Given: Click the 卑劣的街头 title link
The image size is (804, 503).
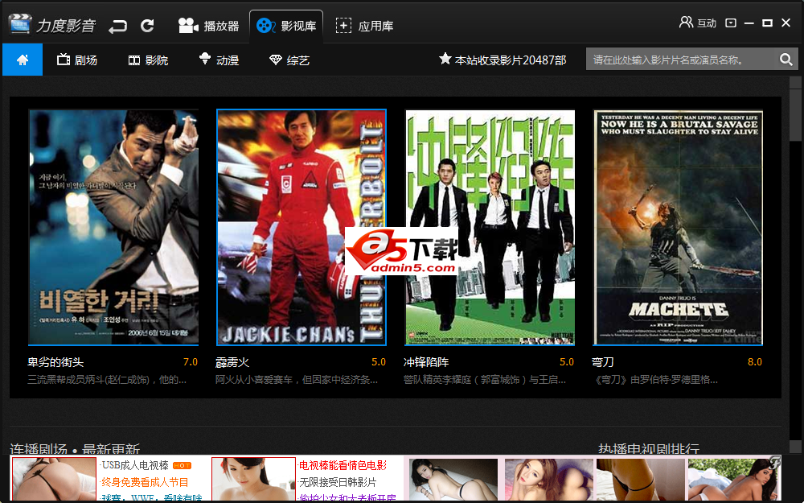Looking at the screenshot, I should [55, 362].
